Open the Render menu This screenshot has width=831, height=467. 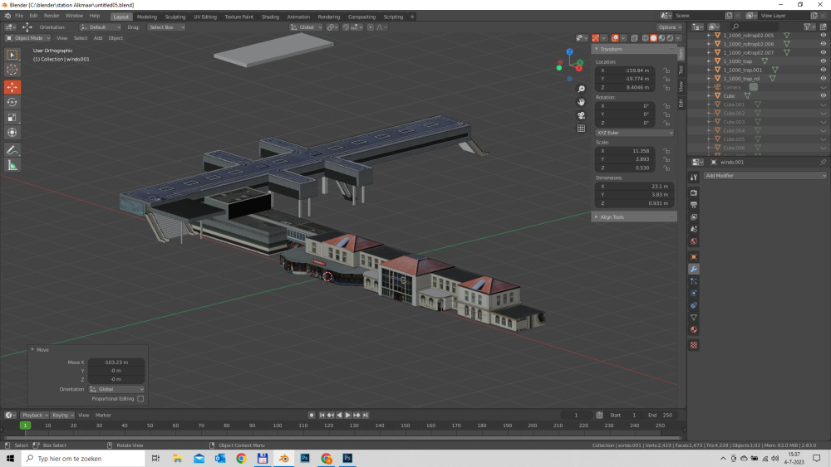point(52,16)
